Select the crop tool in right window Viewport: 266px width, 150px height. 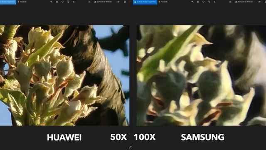[x=214, y=2]
